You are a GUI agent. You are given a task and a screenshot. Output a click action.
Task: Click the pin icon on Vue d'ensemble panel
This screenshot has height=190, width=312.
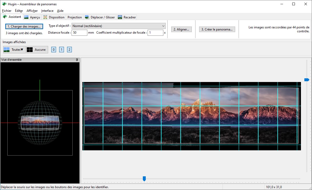point(77,60)
